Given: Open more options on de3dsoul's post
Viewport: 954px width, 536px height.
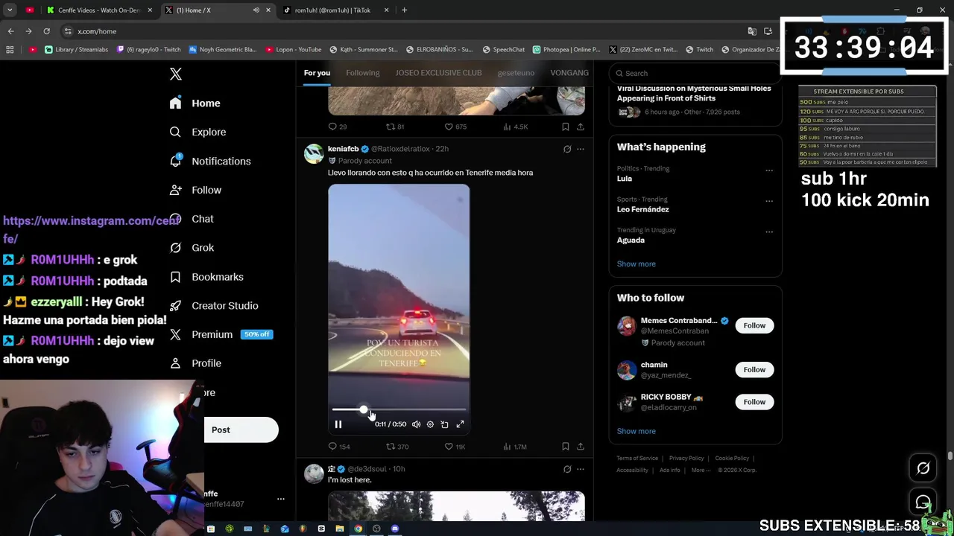Looking at the screenshot, I should point(581,469).
